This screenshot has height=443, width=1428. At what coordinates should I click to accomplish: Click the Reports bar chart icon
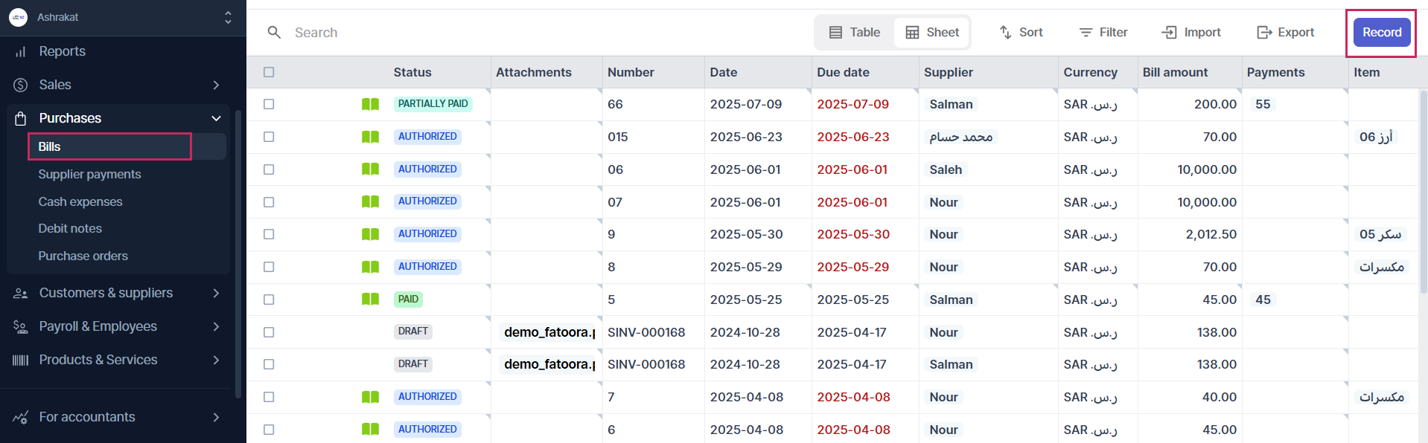21,52
